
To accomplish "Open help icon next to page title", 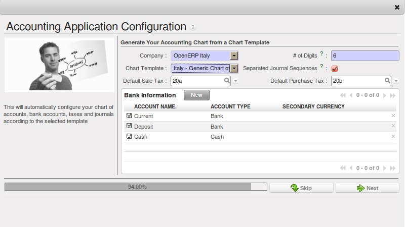I will (193, 27).
